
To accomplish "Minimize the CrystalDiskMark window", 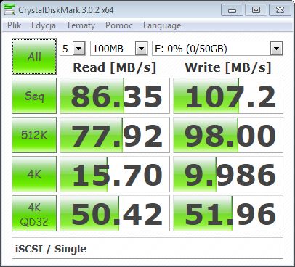I will pos(232,10).
